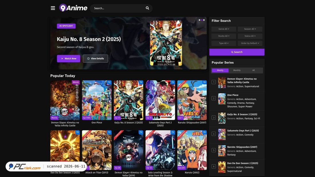Expand the Type All dropdown
The width and height of the screenshot is (315, 177).
click(x=224, y=43)
